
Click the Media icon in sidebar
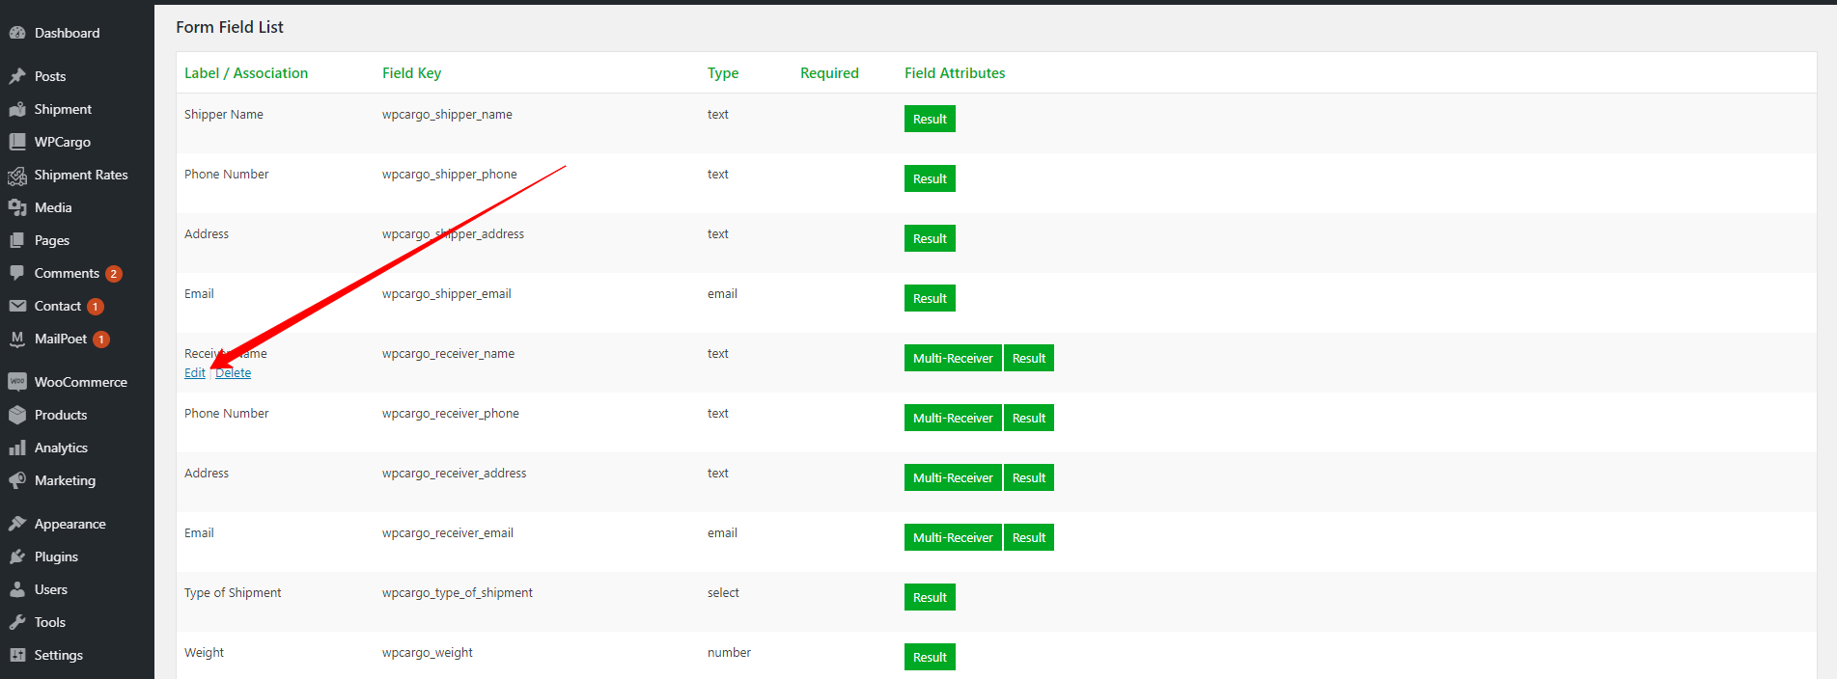pos(17,207)
